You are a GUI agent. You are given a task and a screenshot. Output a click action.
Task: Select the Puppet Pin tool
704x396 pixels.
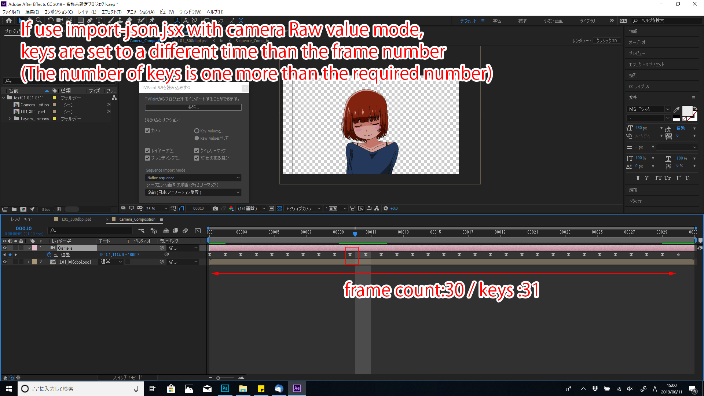pyautogui.click(x=152, y=21)
